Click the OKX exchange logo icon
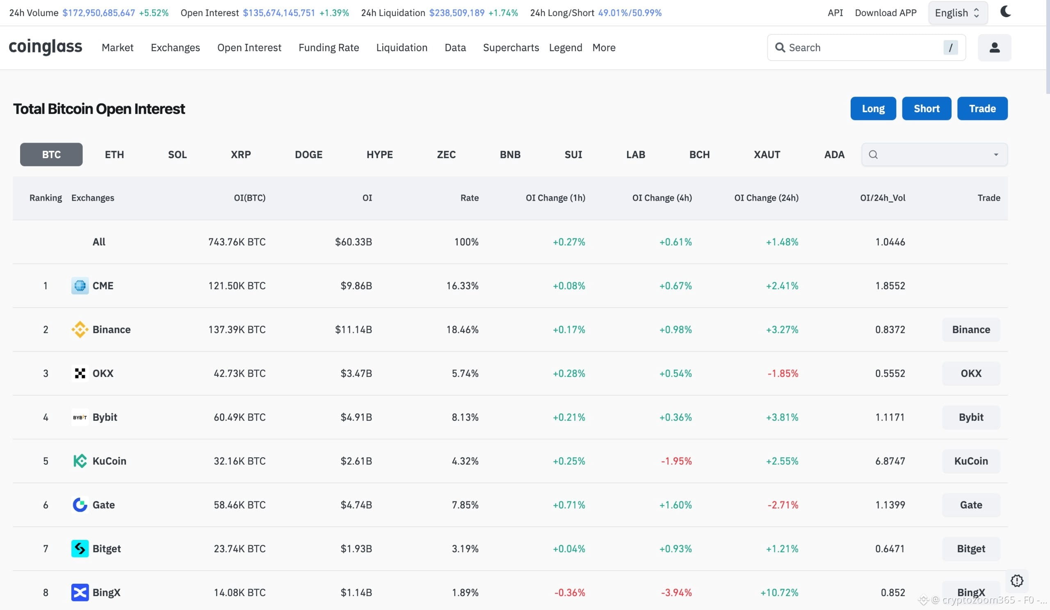Image resolution: width=1050 pixels, height=610 pixels. coord(80,373)
